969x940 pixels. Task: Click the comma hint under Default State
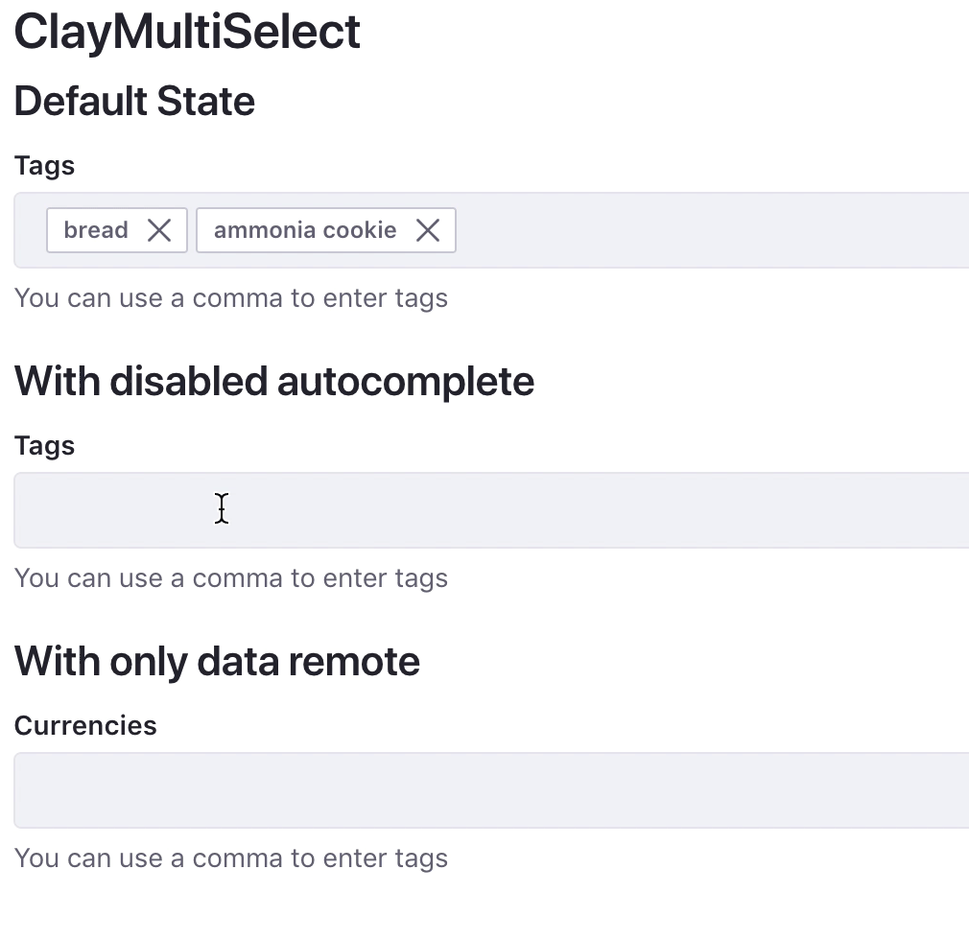click(x=230, y=297)
